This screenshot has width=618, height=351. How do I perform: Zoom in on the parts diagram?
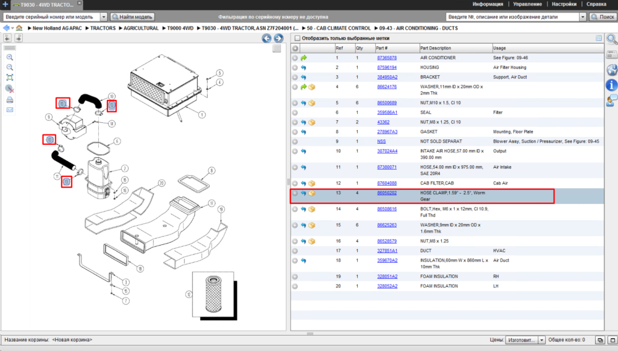(x=10, y=57)
